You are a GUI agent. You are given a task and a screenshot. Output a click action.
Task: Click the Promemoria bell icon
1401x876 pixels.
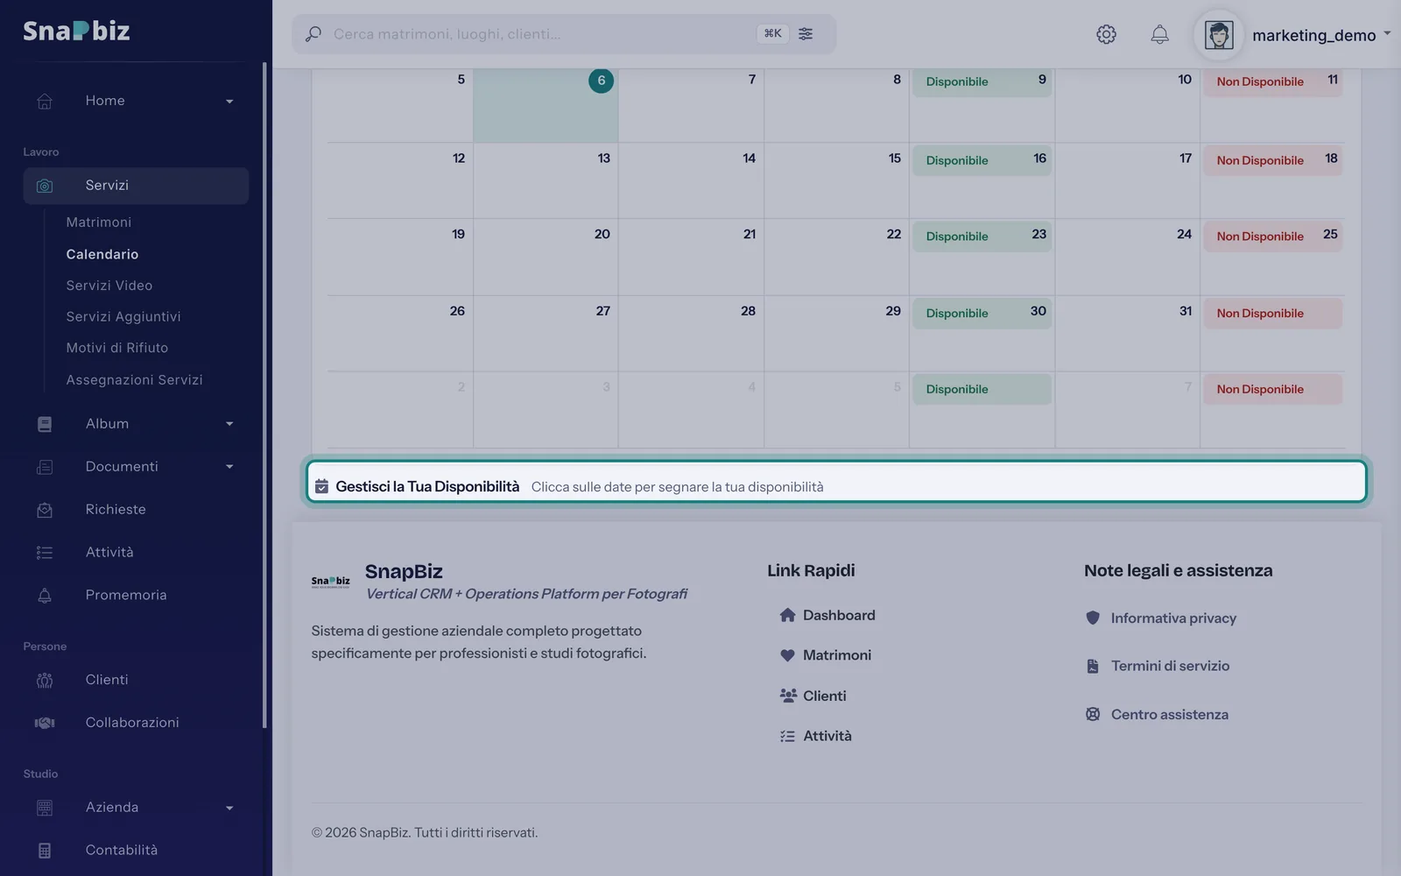click(45, 596)
